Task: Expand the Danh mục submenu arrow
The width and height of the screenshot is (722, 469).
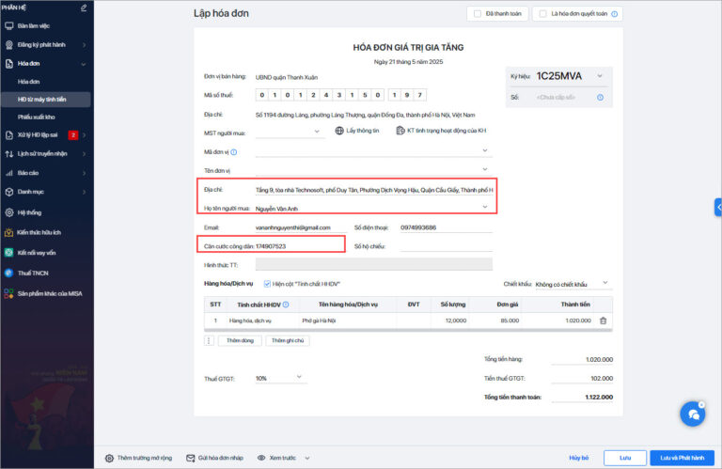Action: 85,192
